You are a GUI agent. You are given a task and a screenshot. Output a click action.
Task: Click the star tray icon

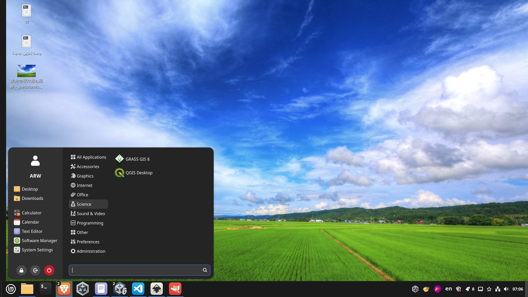point(489,289)
